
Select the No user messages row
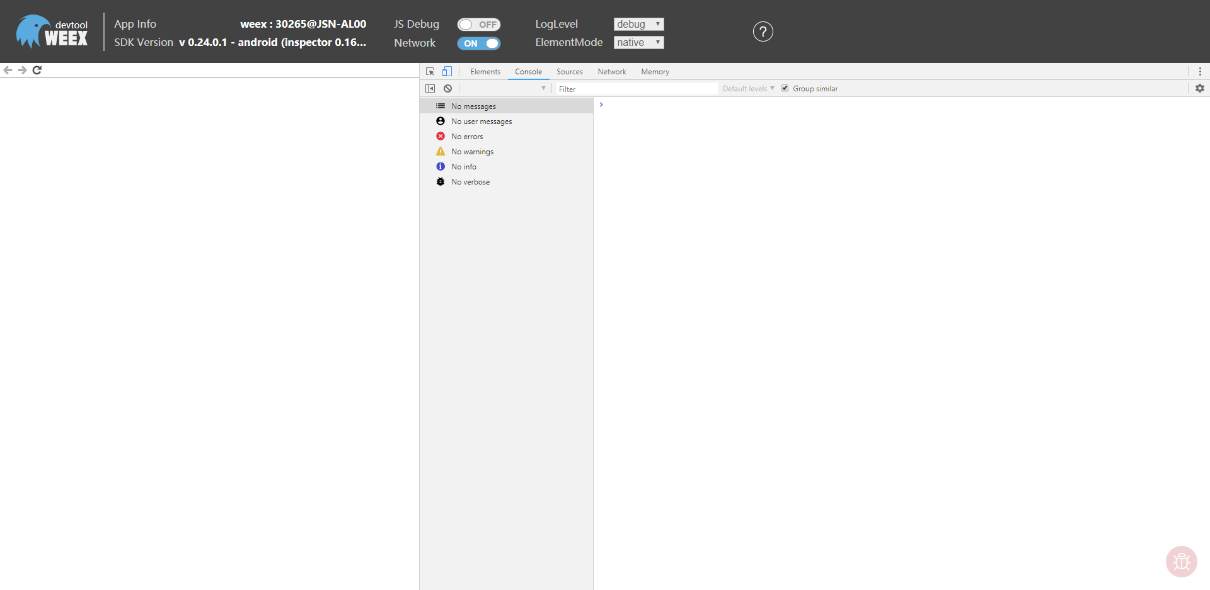(x=507, y=121)
